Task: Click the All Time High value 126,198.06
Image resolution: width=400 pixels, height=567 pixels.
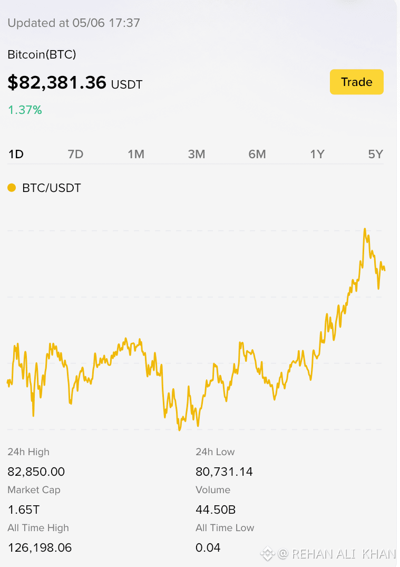Action: [x=40, y=547]
